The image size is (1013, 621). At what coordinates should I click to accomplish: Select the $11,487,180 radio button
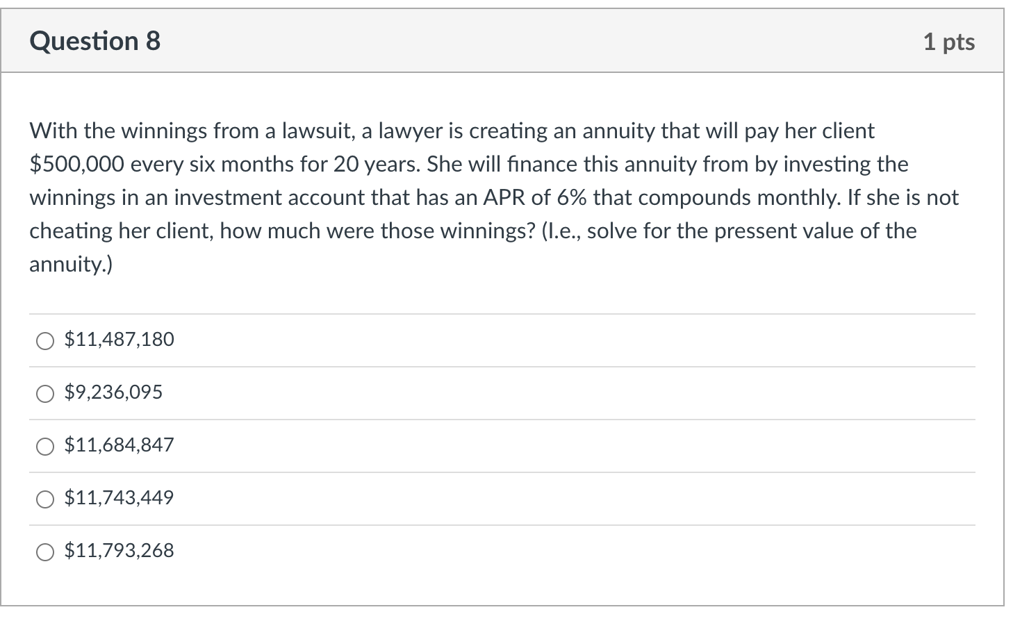point(45,340)
